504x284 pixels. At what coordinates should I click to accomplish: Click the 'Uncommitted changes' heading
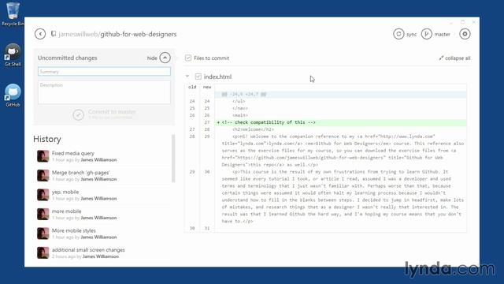[68, 58]
